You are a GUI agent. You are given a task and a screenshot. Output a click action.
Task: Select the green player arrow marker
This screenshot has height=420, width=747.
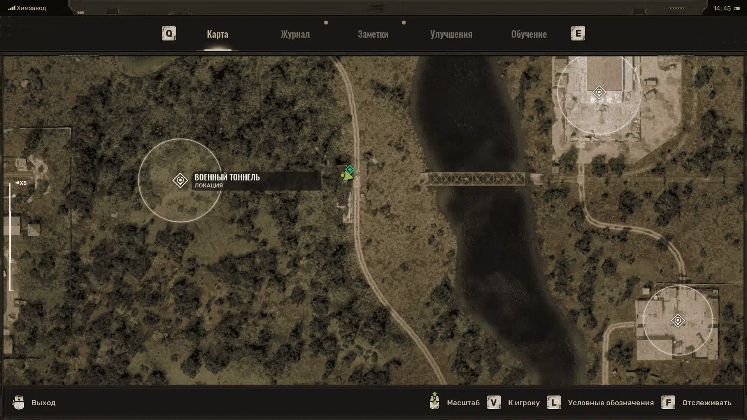[347, 177]
